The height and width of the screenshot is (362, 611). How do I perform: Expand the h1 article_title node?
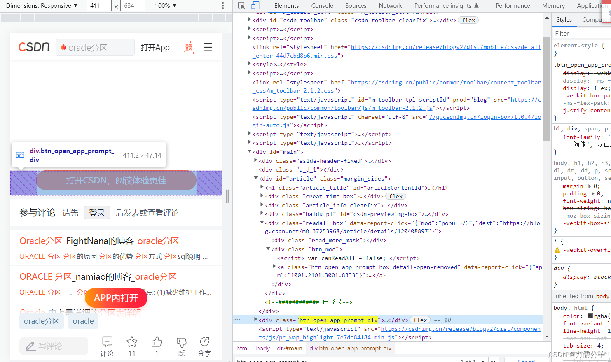pyautogui.click(x=262, y=187)
